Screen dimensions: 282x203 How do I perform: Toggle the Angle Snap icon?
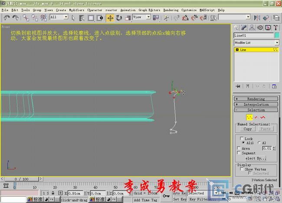pos(185,18)
